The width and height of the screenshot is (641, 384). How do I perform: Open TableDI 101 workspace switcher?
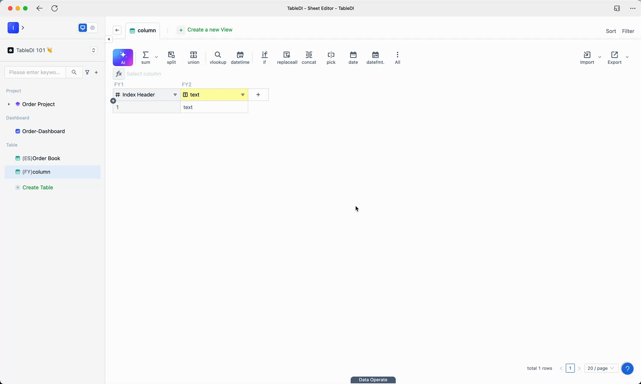click(x=94, y=50)
